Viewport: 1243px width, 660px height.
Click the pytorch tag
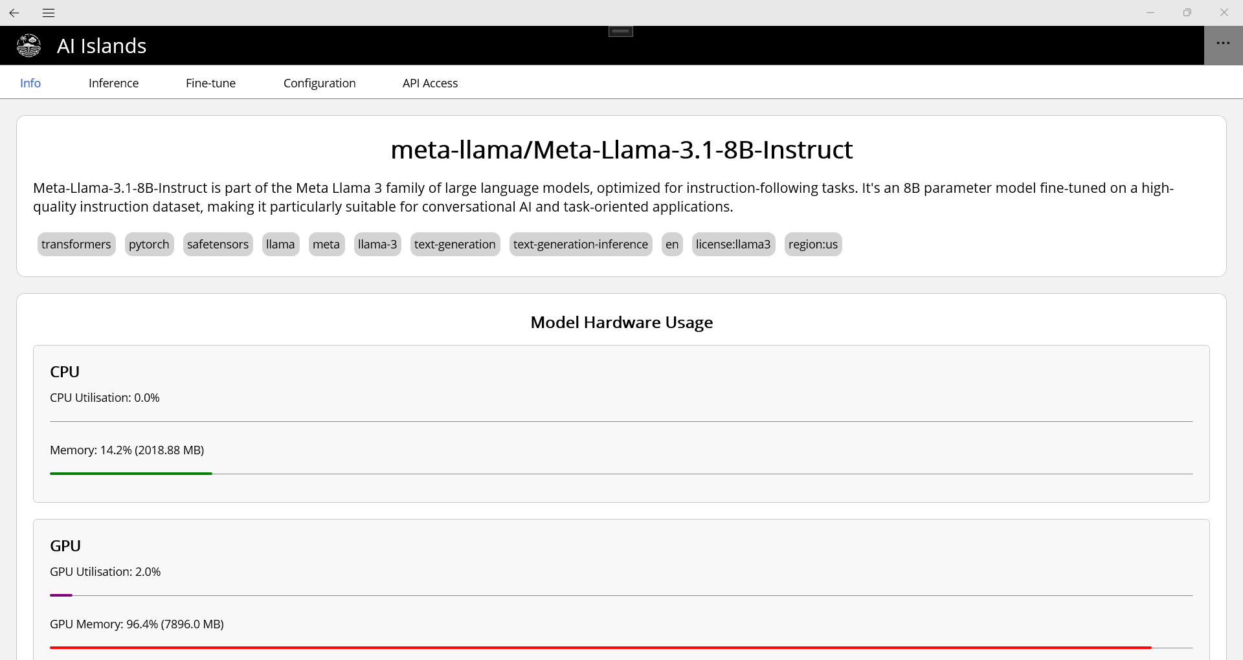click(149, 245)
